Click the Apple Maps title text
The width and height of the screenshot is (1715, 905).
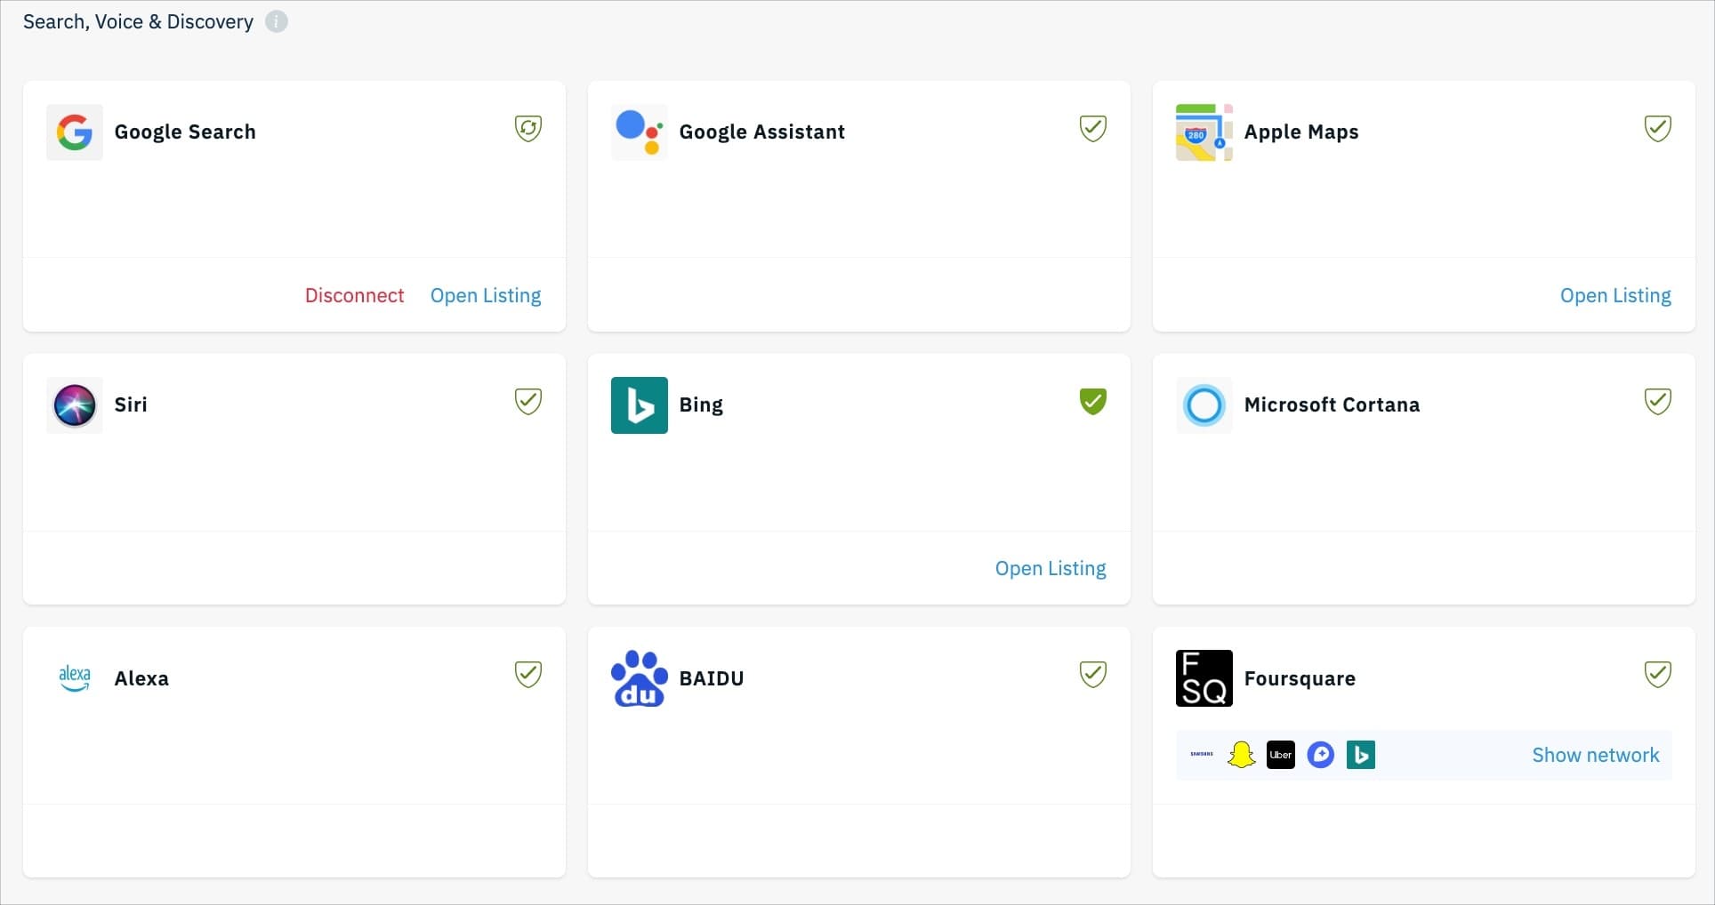(x=1301, y=132)
